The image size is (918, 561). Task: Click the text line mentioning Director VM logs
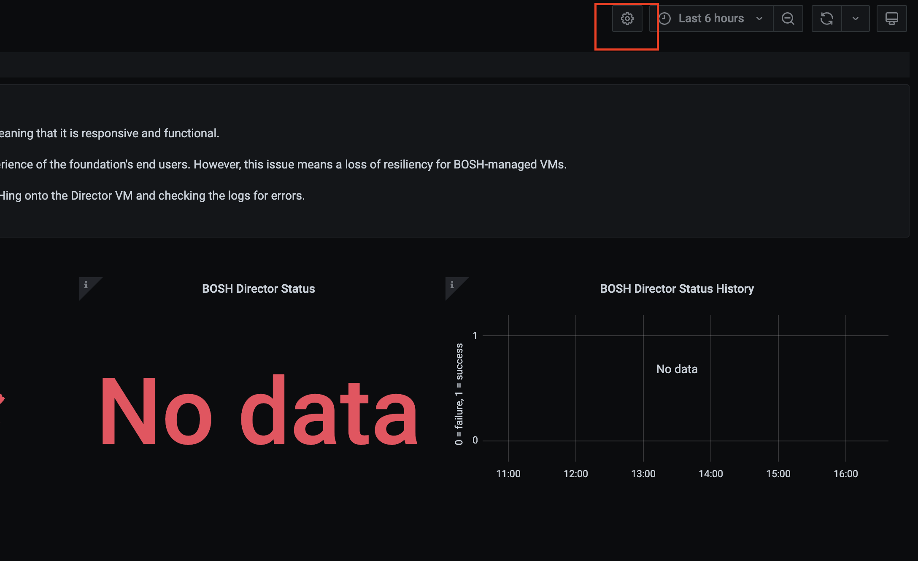(152, 196)
